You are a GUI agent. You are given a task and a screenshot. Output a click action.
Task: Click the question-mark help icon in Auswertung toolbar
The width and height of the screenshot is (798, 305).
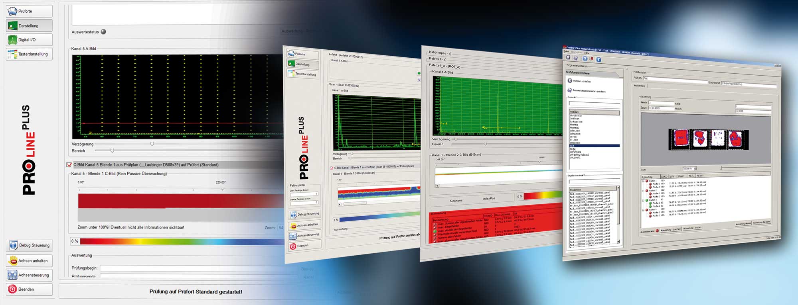(585, 59)
